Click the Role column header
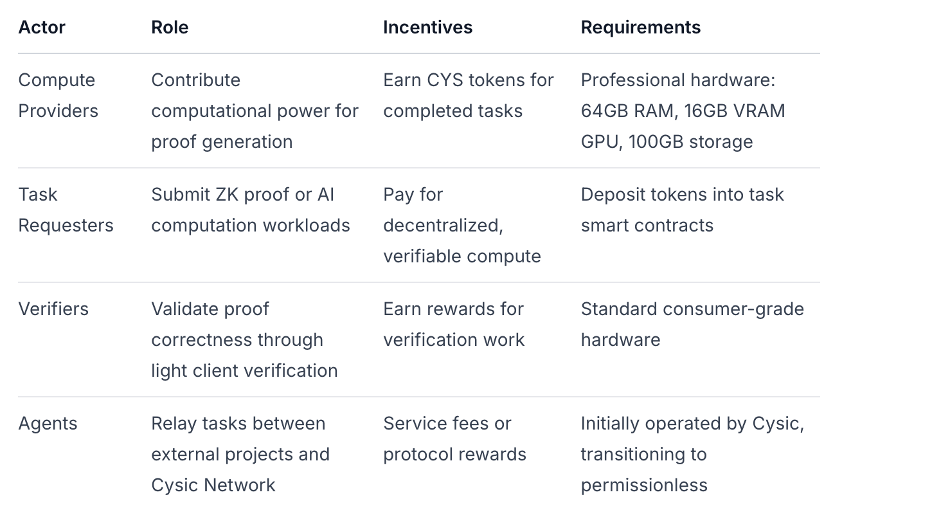Viewport: 932px width, 526px height. pos(170,28)
